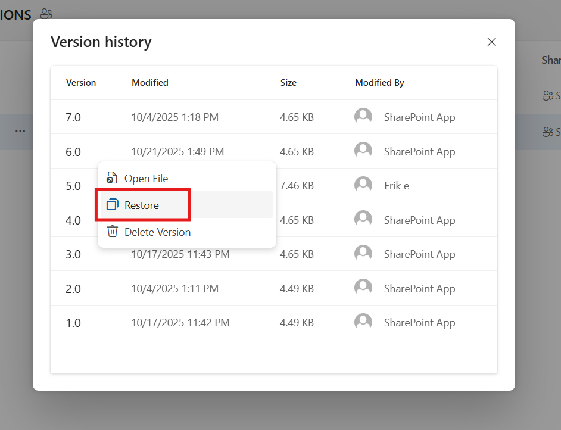The height and width of the screenshot is (430, 561).
Task: Click the Open File document icon
Action: (112, 178)
